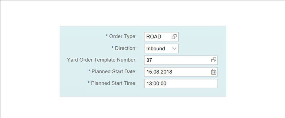Screen dimensions: 285x118
Task: Open value help for Order Type field
Action: point(174,37)
